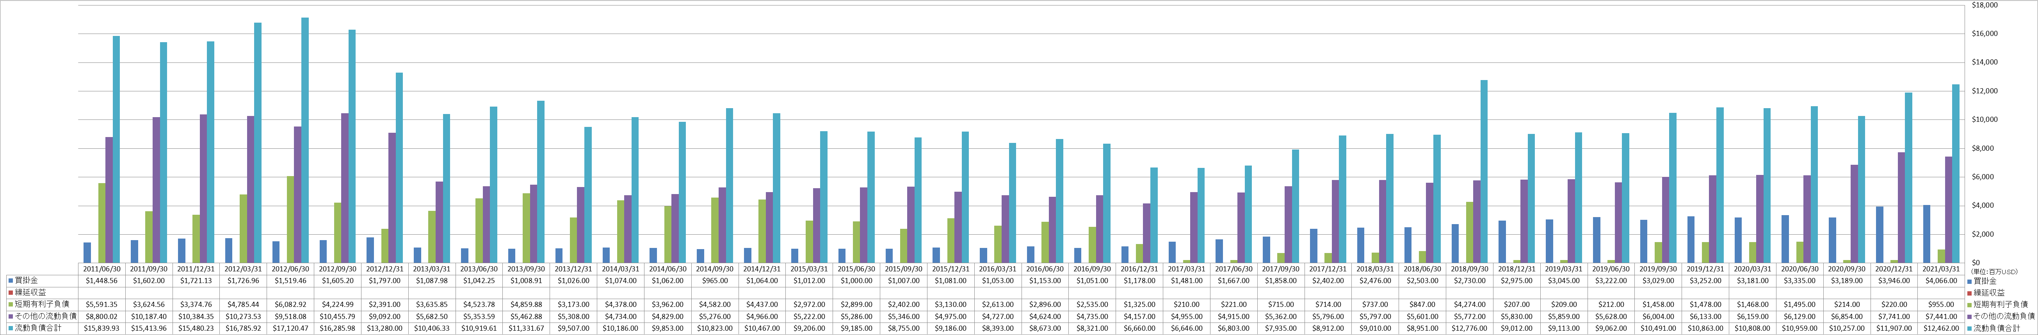Select the 2016/12/31 date column header
2038x335 pixels.
[1140, 269]
